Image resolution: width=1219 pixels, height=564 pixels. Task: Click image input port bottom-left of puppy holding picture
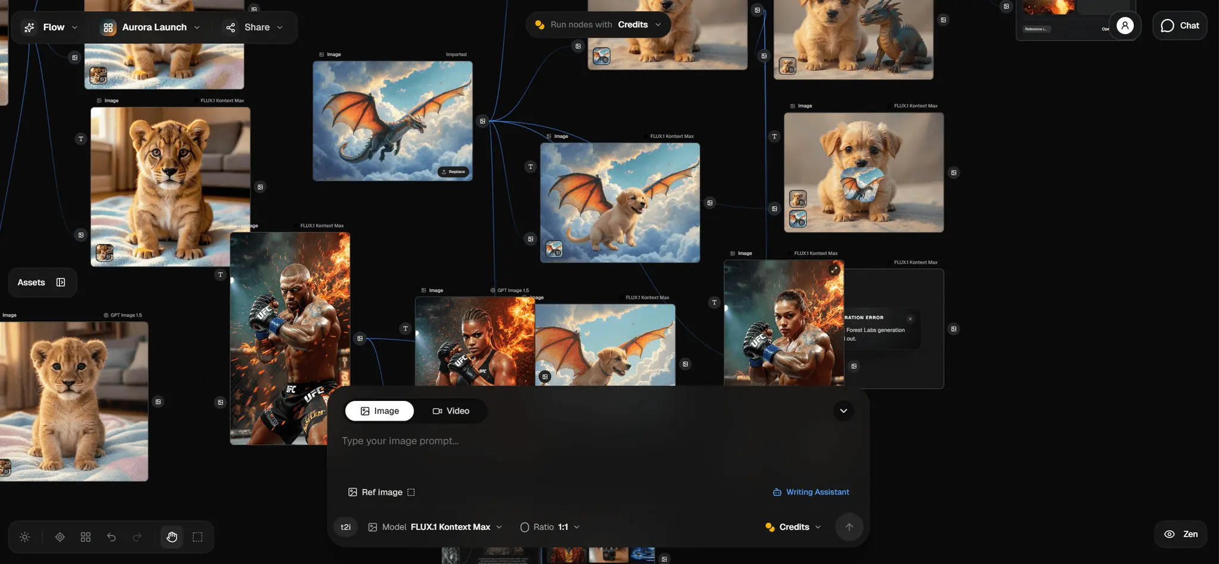coord(774,208)
